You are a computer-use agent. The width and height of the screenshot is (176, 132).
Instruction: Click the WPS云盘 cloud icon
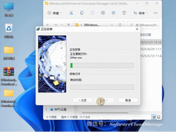pyautogui.click(x=51, y=109)
